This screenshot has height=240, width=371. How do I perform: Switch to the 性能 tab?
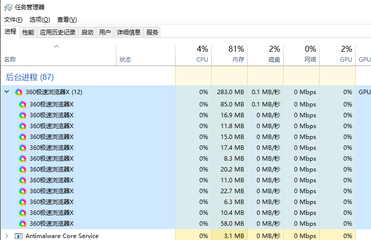(x=28, y=33)
